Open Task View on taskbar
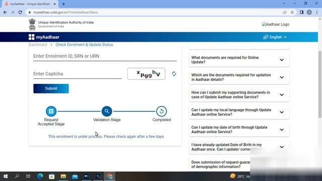This screenshot has height=181, width=322. [28, 176]
